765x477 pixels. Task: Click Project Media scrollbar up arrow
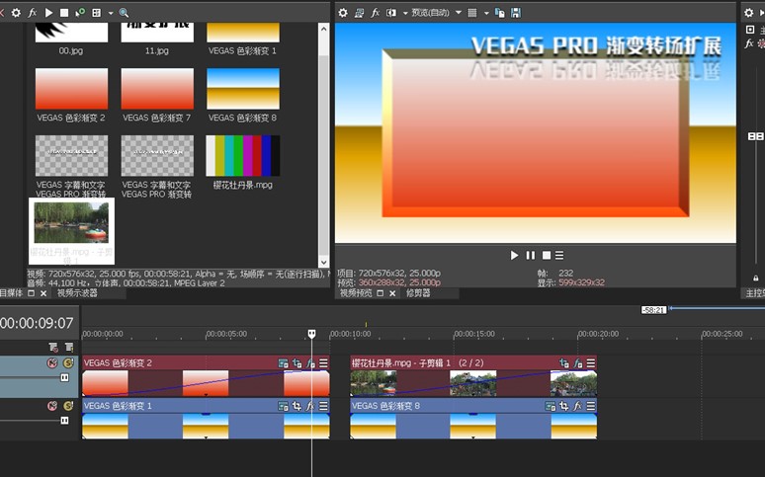(323, 29)
